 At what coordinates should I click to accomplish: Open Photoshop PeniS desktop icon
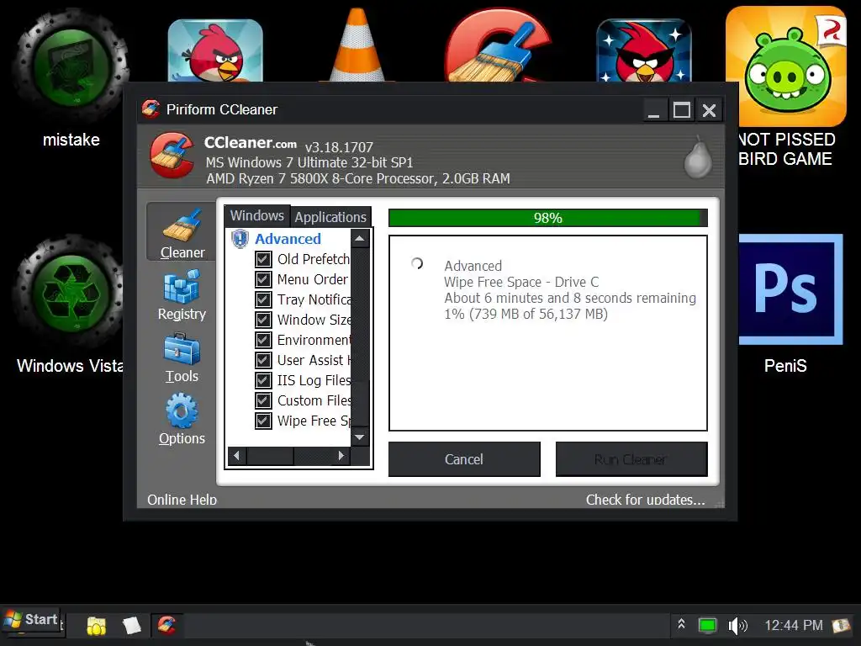(790, 289)
